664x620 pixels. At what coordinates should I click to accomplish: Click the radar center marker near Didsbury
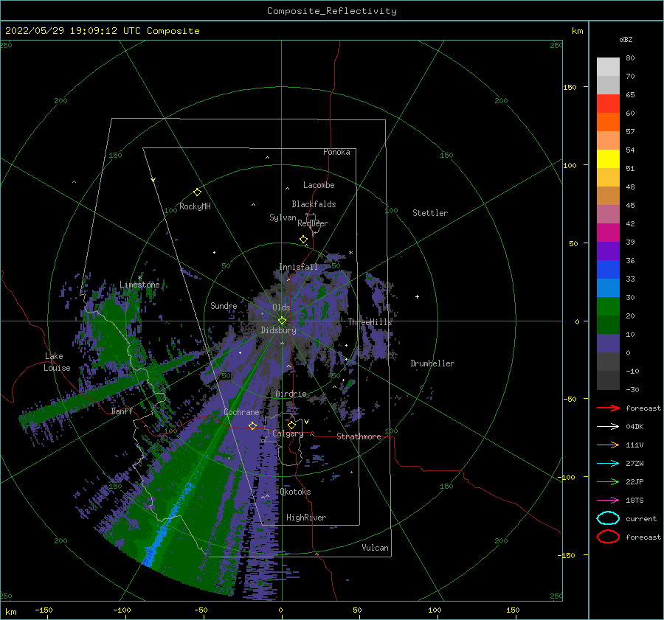[x=282, y=321]
